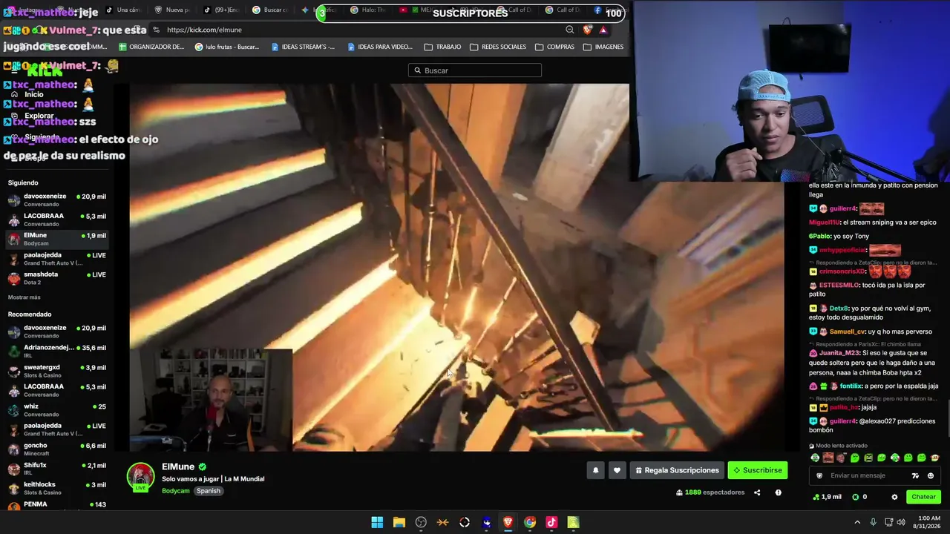Click the volume speaker icon in tray

(x=901, y=522)
